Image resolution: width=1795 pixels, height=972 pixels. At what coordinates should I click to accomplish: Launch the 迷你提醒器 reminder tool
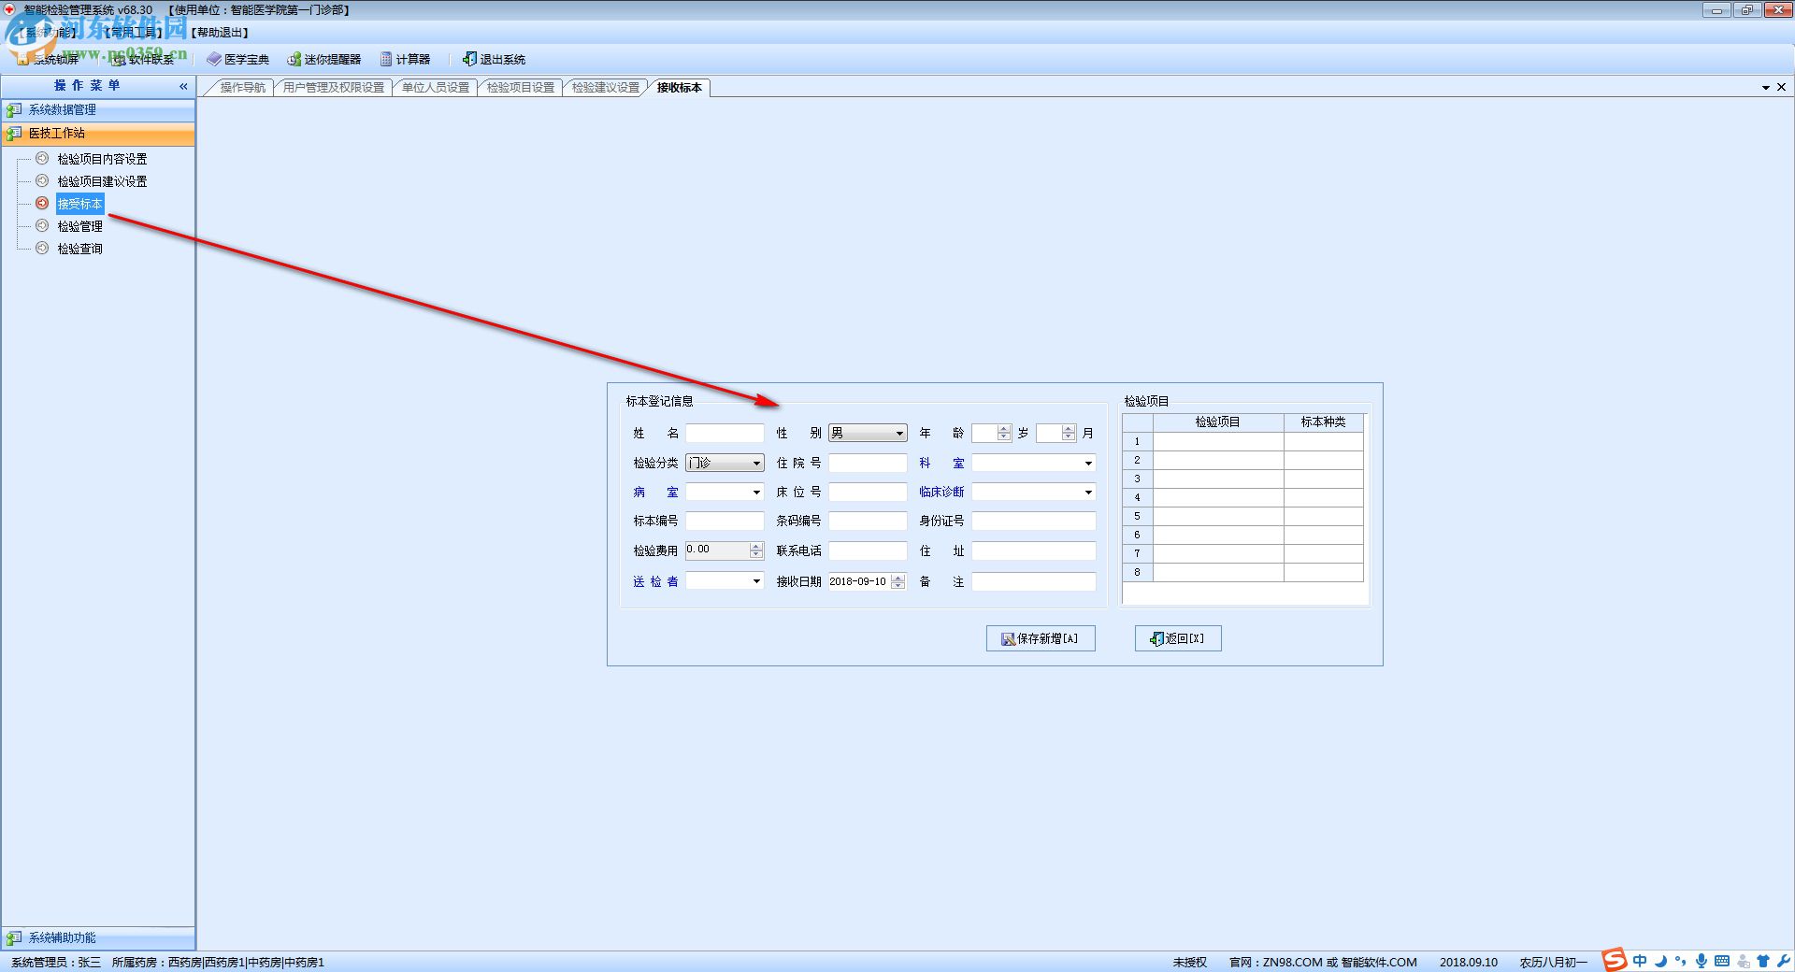click(323, 59)
